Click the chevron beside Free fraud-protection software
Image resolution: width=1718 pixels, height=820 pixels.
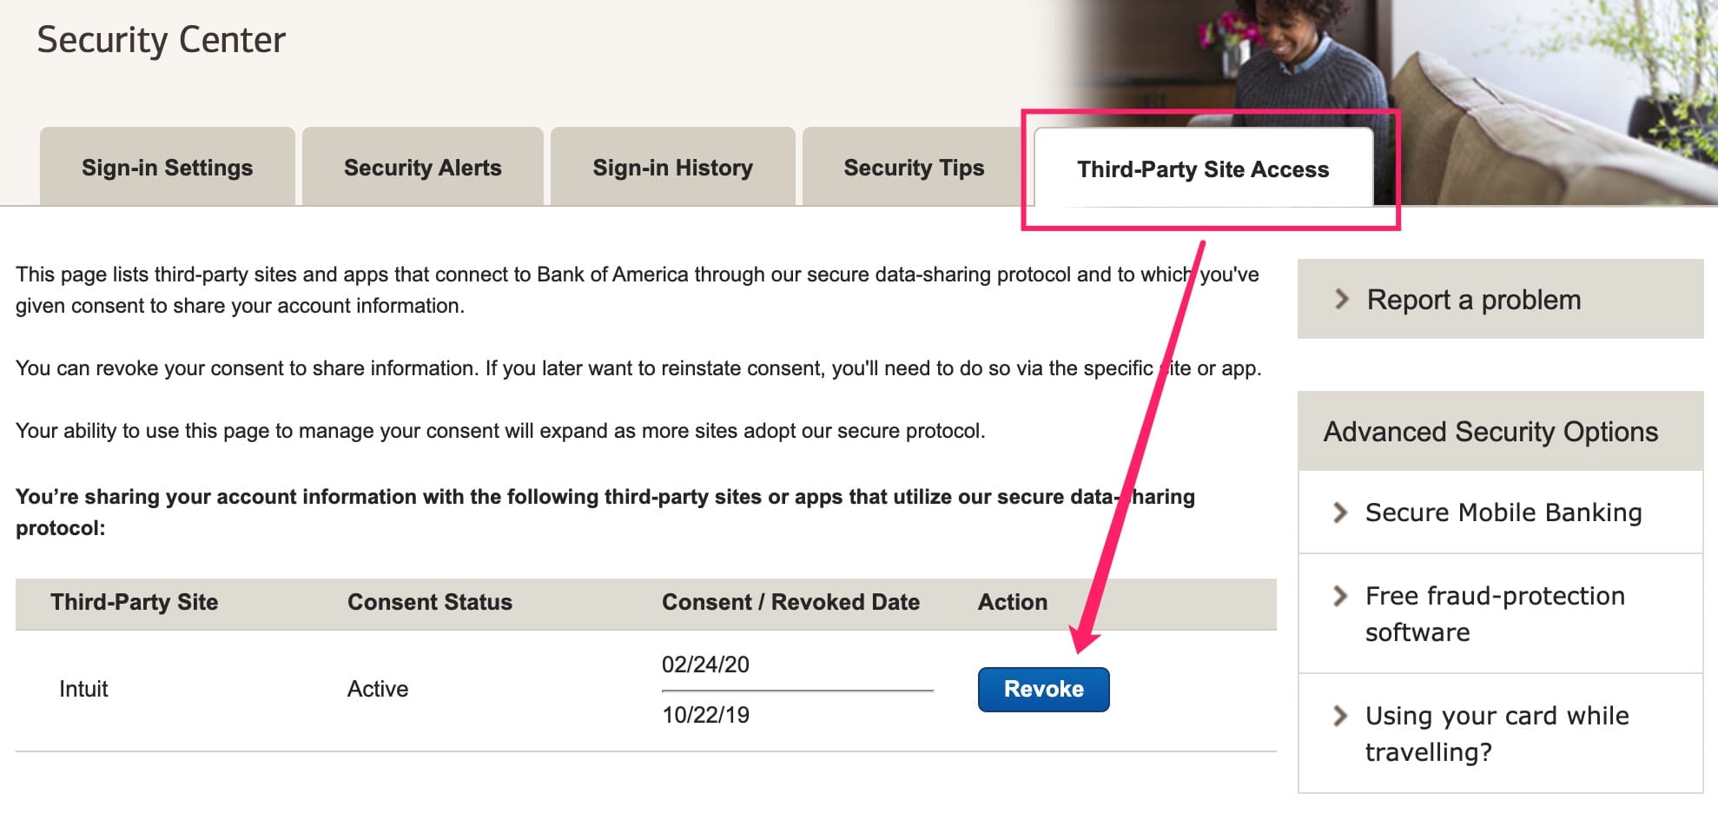click(1340, 596)
